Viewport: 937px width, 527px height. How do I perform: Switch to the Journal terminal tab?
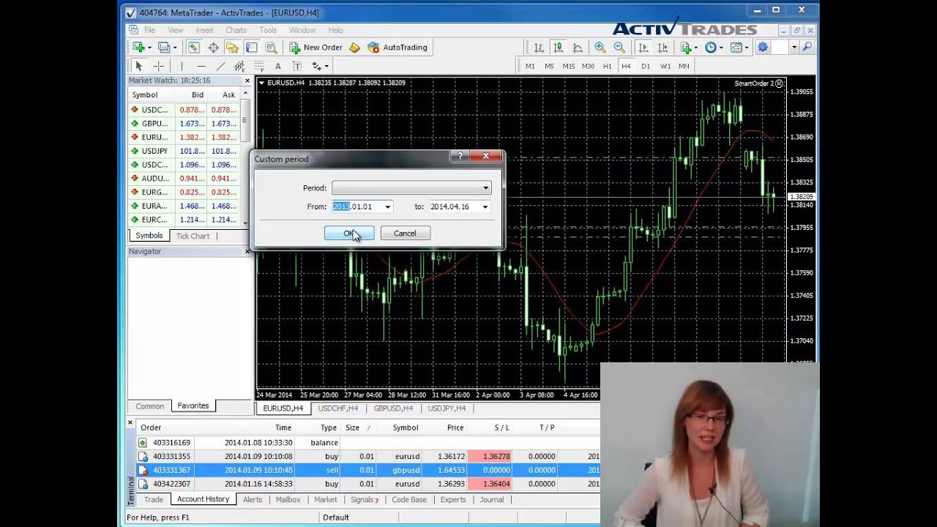[x=491, y=499]
